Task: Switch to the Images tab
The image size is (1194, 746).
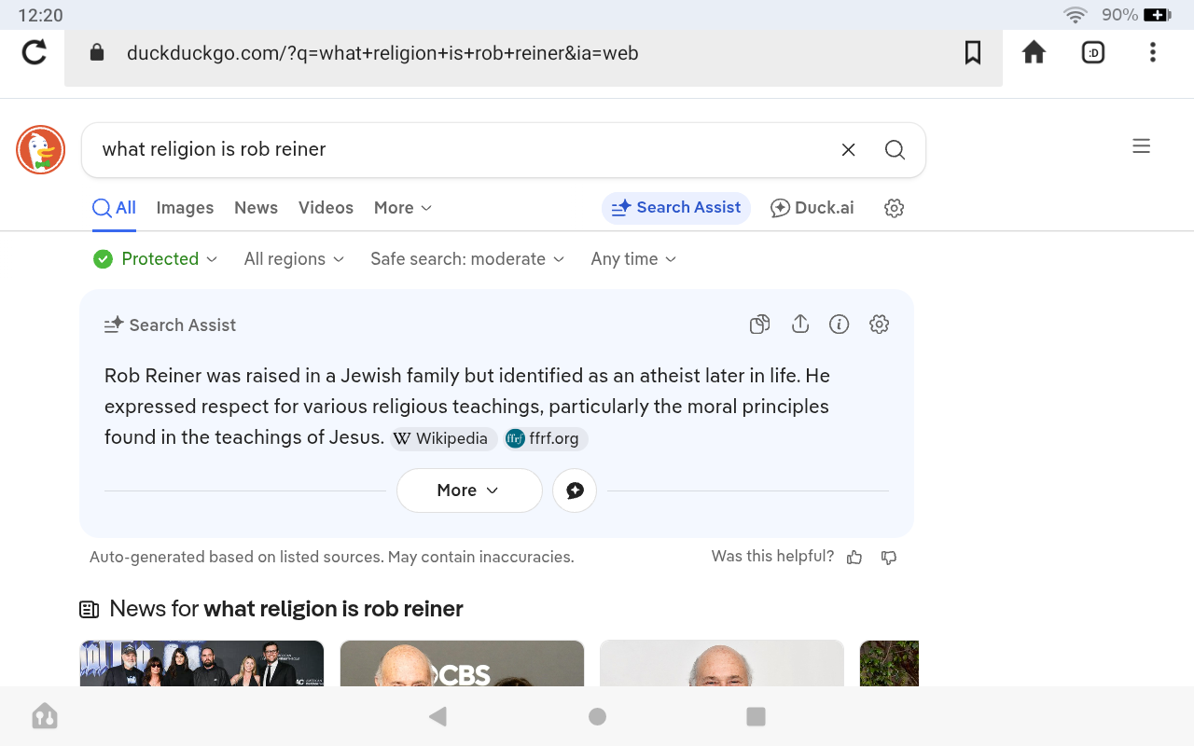Action: pos(185,208)
